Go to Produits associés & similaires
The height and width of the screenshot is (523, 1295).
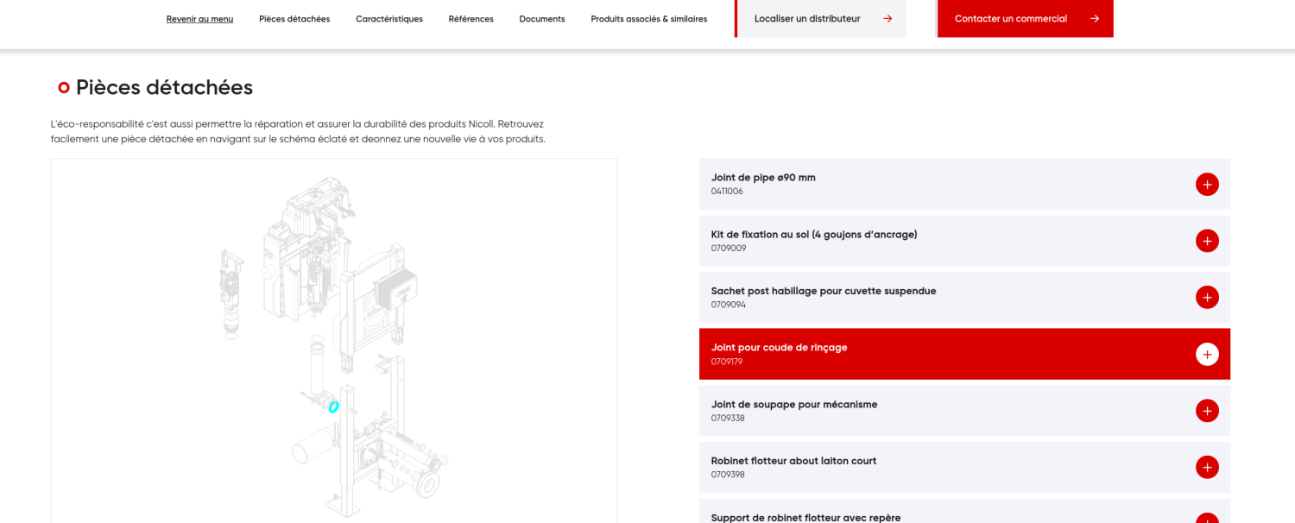point(649,19)
